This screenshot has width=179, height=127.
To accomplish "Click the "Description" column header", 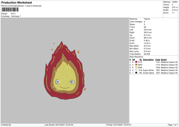I will click(148, 60).
